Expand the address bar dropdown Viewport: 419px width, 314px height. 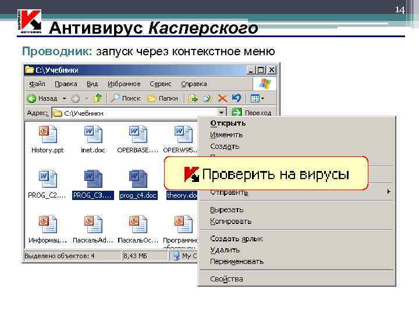(x=222, y=113)
